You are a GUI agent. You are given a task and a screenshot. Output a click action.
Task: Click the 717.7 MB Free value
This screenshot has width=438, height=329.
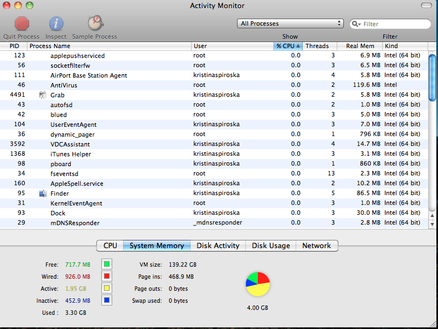click(78, 265)
